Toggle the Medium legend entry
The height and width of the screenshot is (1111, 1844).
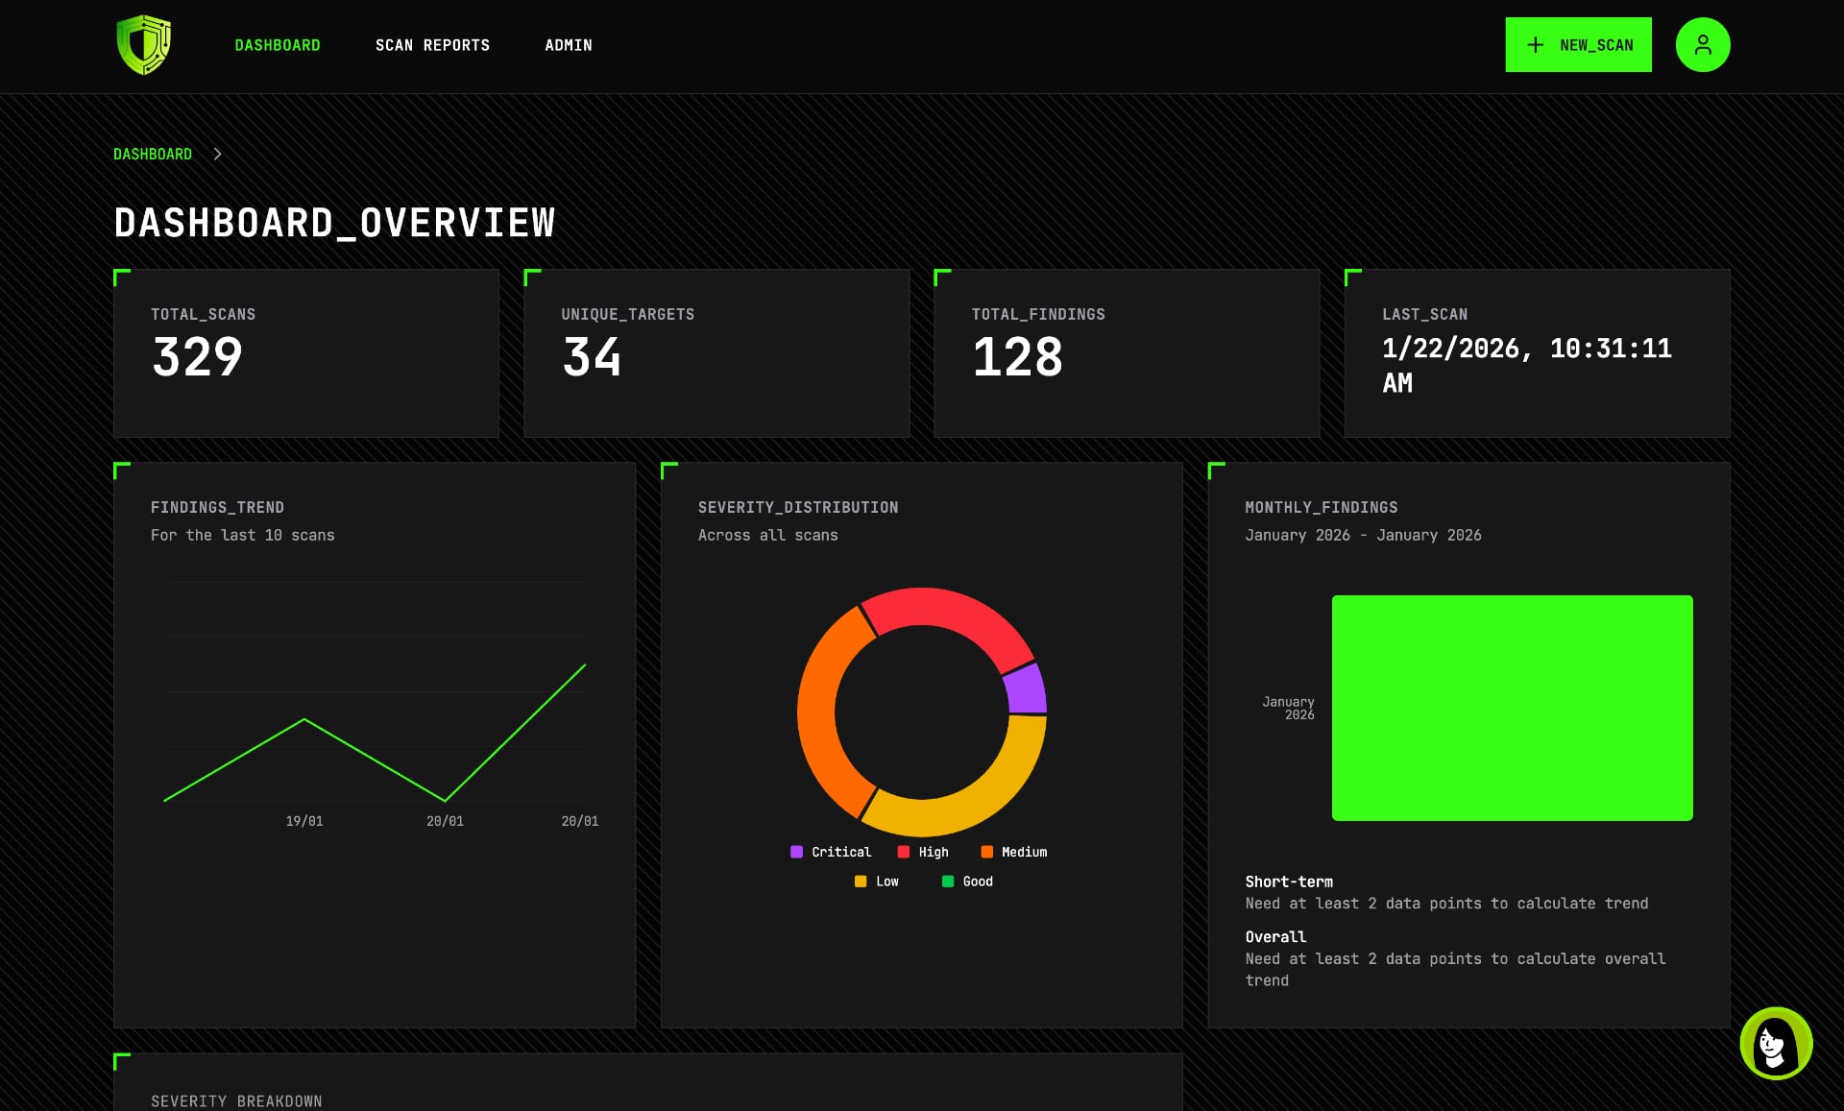[1014, 852]
